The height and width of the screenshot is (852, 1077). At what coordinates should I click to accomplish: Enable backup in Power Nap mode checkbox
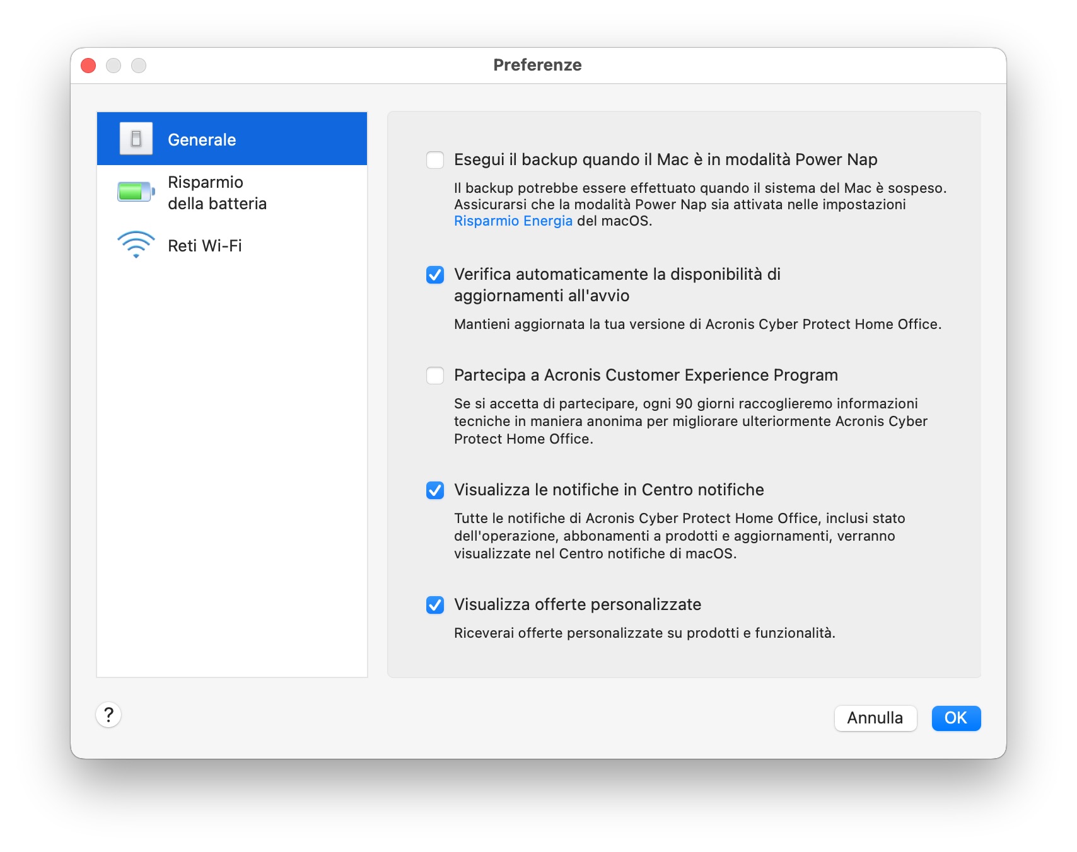[x=435, y=160]
